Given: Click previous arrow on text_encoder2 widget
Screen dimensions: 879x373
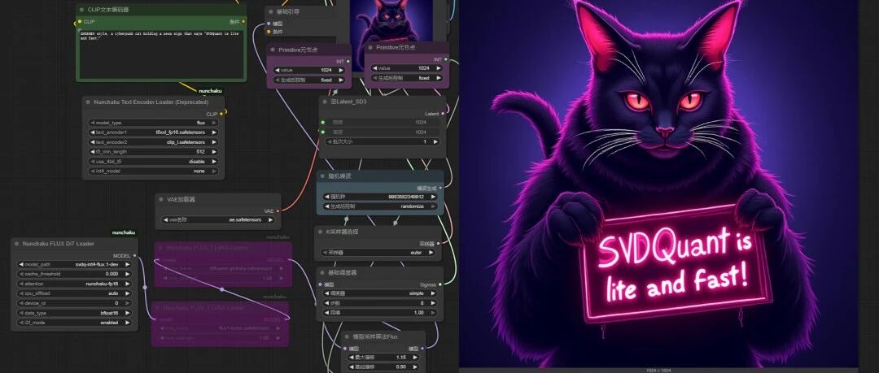Looking at the screenshot, I should click(x=93, y=141).
